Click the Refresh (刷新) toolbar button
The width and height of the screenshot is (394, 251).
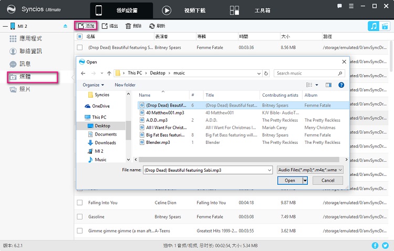click(x=157, y=26)
